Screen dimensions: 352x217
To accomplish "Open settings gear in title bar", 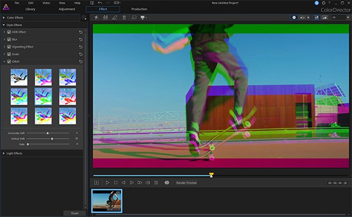I will pos(323,3).
